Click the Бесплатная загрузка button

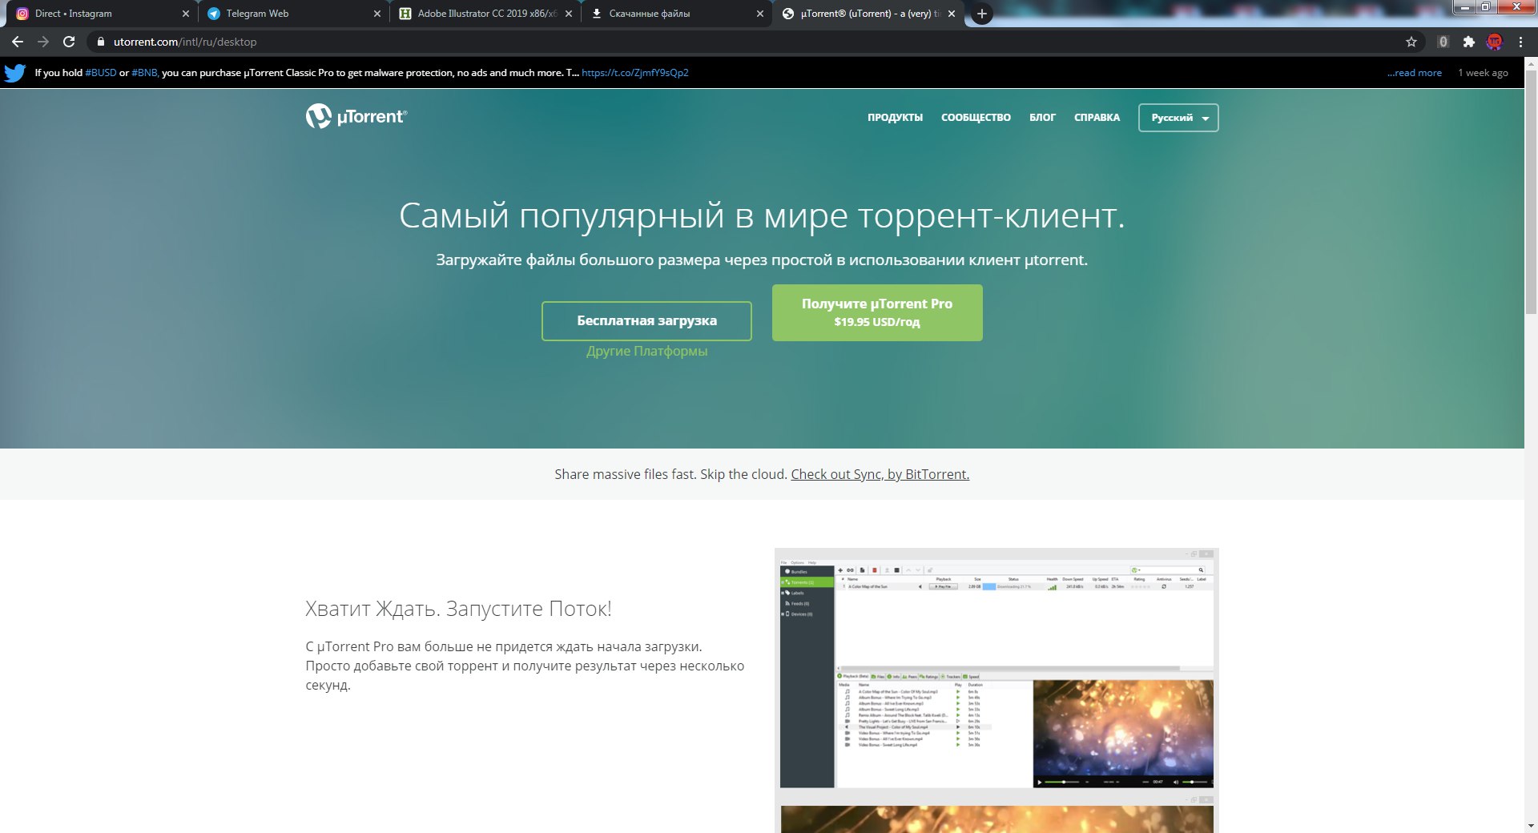[646, 320]
